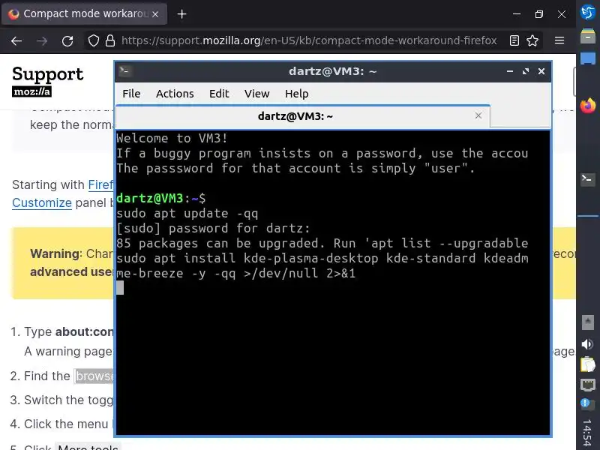Close the Firefox window

point(562,14)
